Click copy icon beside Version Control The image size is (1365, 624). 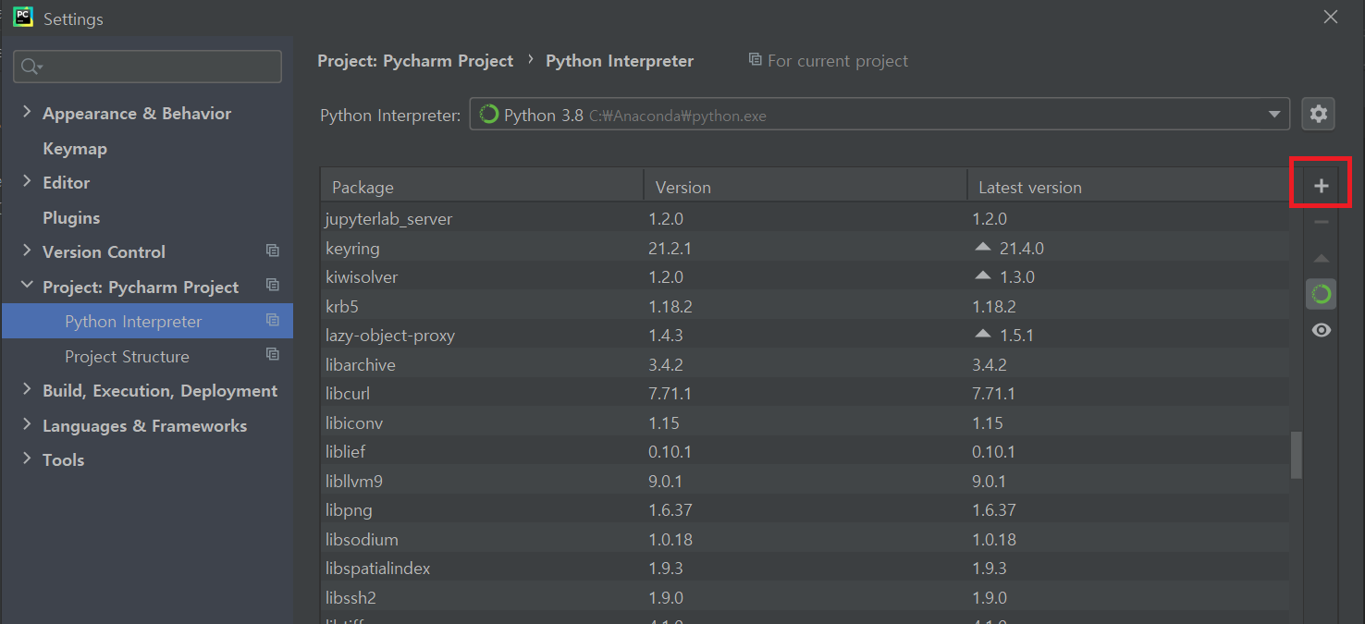[272, 251]
